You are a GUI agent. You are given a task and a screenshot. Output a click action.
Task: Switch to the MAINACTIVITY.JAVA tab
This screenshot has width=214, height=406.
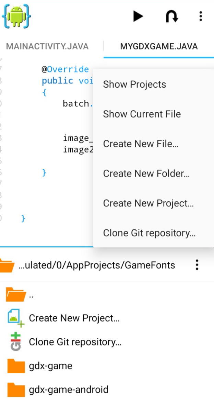pyautogui.click(x=47, y=46)
